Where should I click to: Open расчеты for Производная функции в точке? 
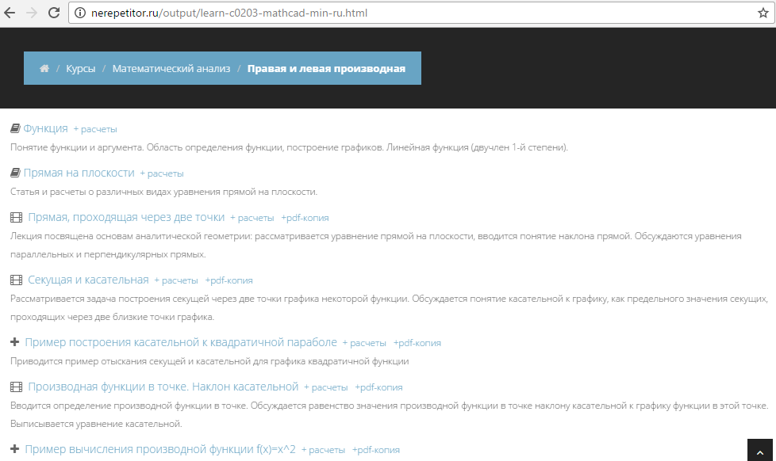325,387
